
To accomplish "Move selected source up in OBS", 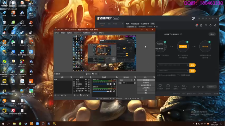I will tap(84, 95).
